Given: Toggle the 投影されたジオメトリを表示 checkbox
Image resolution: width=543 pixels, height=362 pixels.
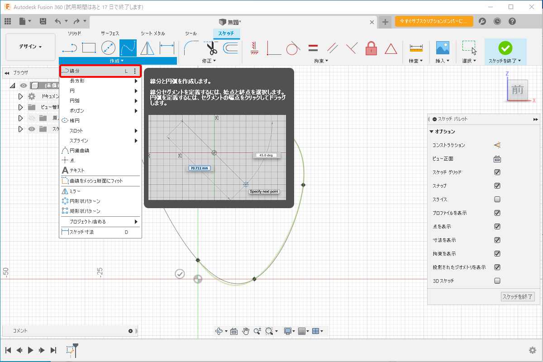Looking at the screenshot, I should [x=497, y=267].
